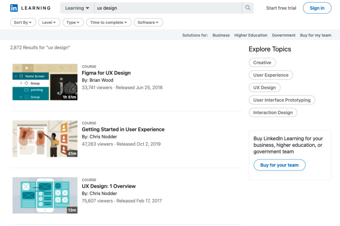Click By: Chris Nodder under UX Design Overview
This screenshot has height=226, width=340.
[x=99, y=193]
